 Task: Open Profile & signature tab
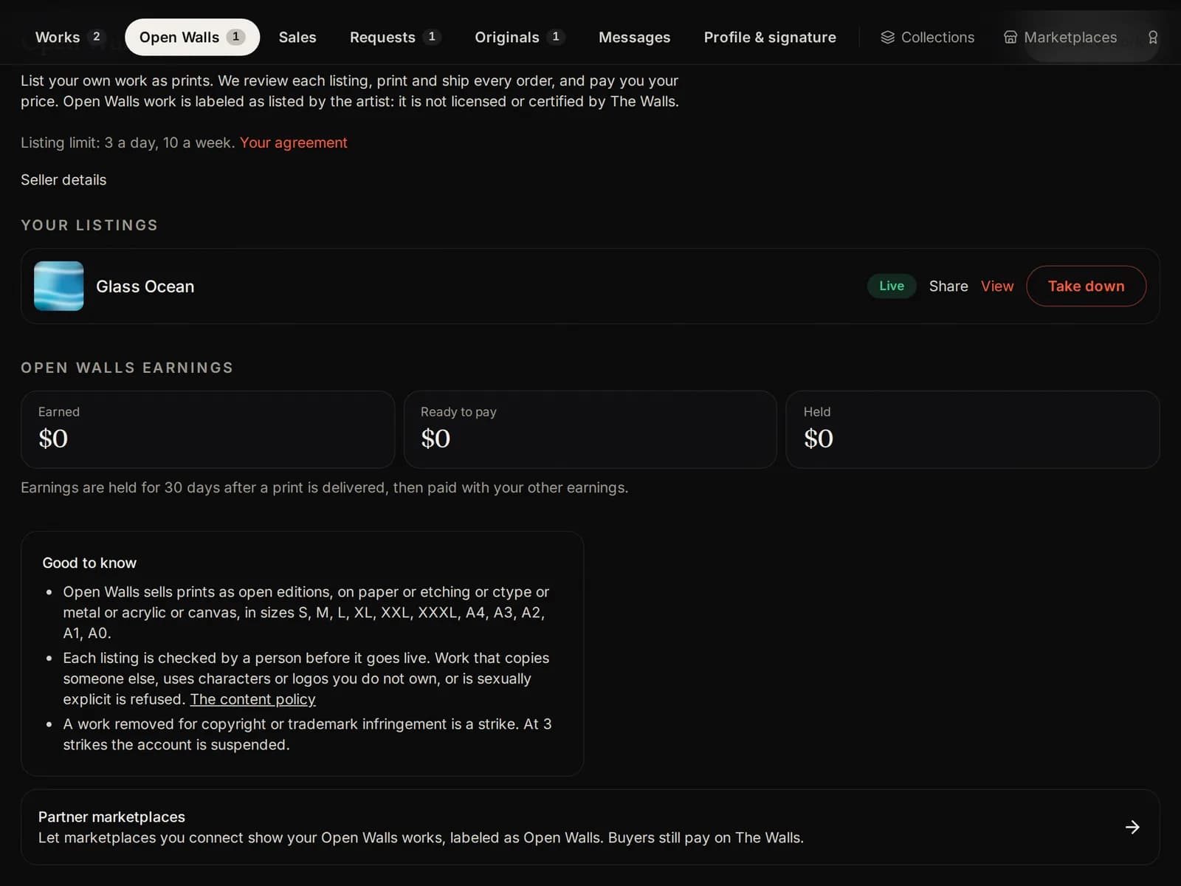click(x=770, y=37)
